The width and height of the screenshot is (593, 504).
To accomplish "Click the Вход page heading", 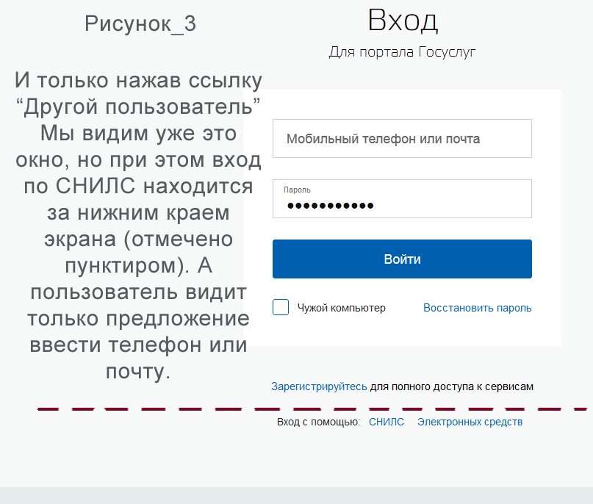I will (403, 21).
